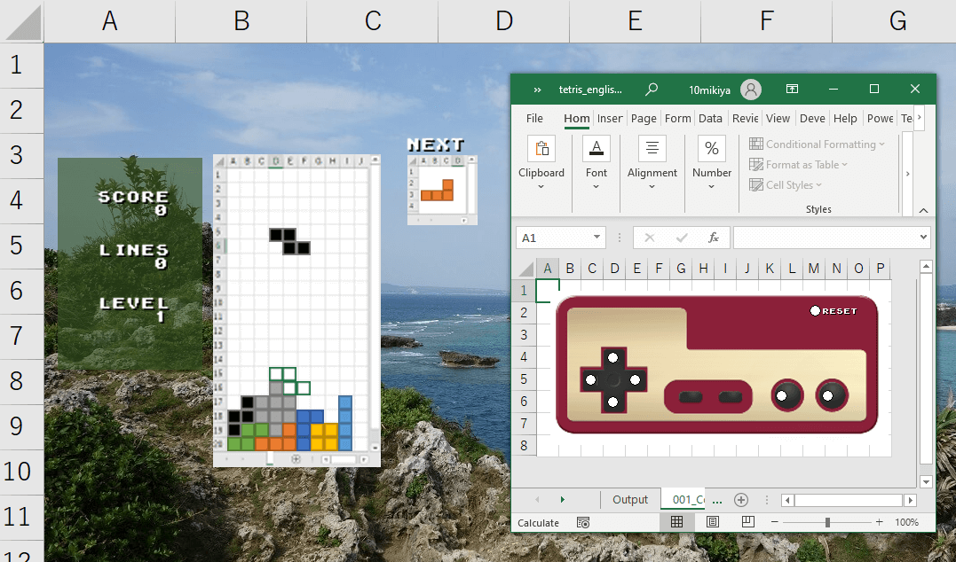
Task: Switch to Normal view in the status bar
Action: 676,522
